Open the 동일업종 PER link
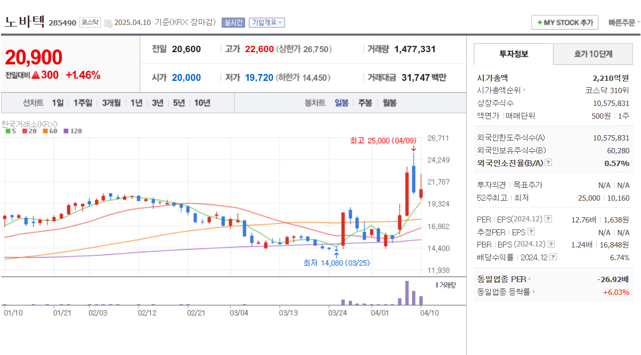 click(504, 279)
